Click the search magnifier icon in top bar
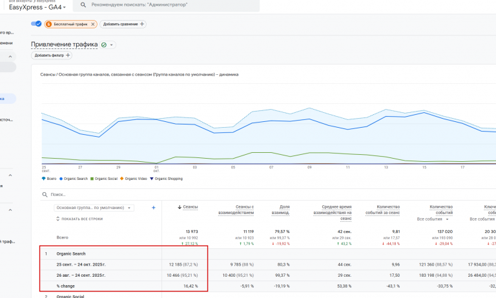This screenshot has height=298, width=496. (83, 5)
